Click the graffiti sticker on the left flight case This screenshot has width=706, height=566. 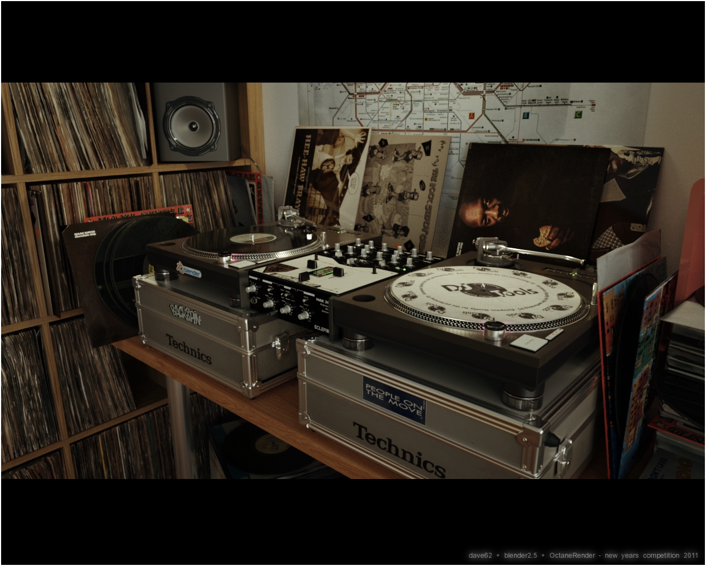click(x=185, y=314)
